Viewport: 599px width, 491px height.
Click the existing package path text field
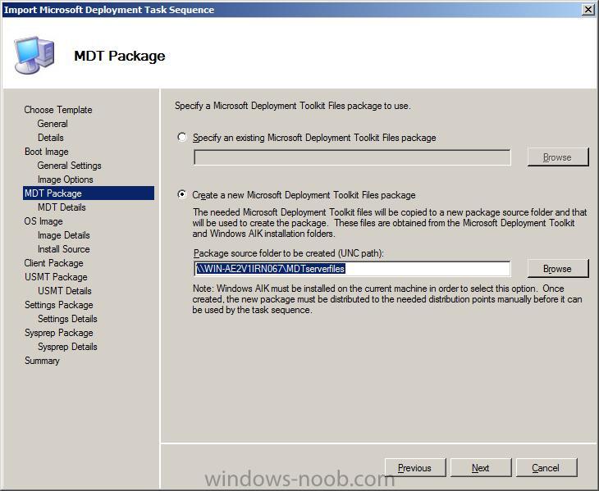352,157
